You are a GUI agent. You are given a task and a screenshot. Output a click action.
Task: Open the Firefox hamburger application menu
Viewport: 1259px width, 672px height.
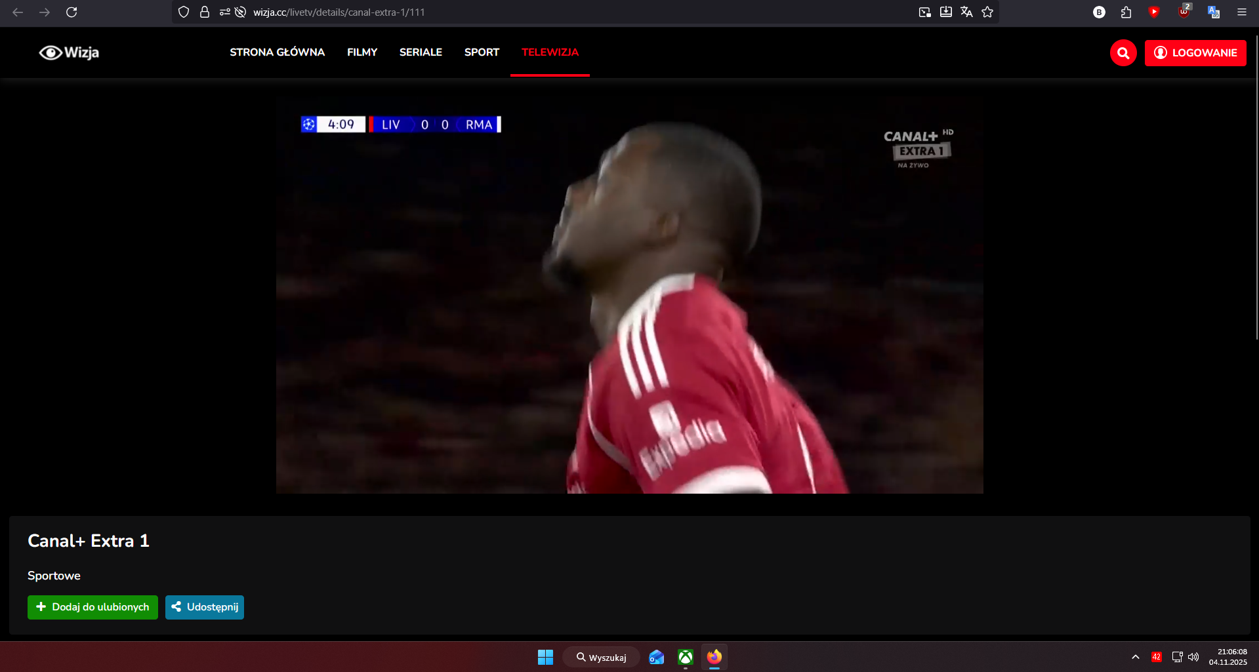1241,12
